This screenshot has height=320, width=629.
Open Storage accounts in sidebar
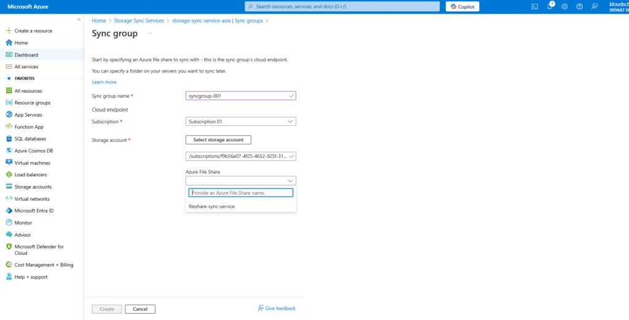pos(33,187)
